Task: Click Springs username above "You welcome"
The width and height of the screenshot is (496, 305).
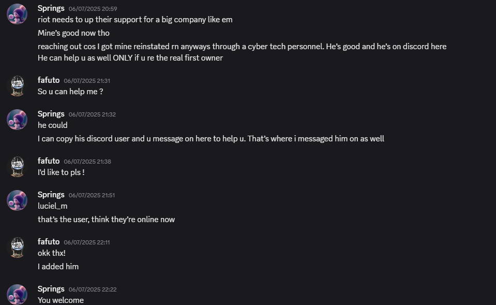Action: (x=51, y=289)
